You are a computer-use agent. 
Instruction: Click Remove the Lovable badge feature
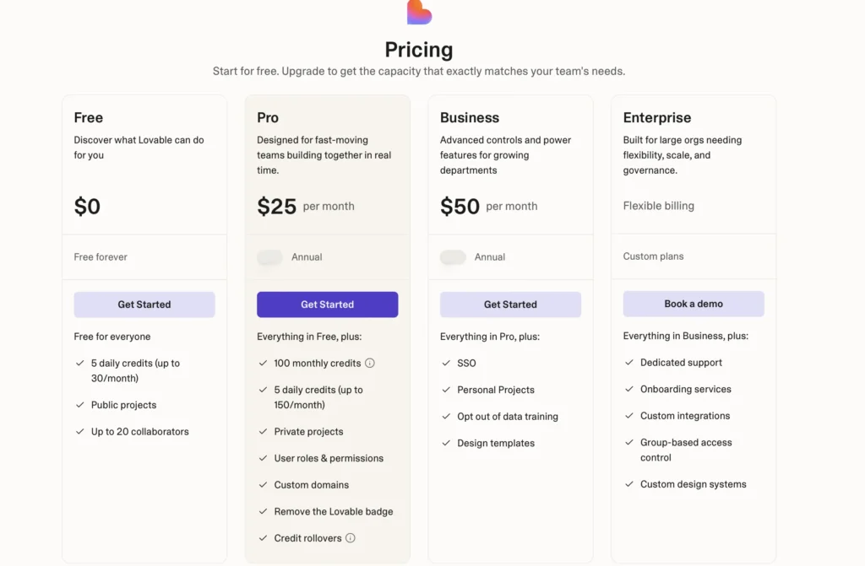coord(333,512)
